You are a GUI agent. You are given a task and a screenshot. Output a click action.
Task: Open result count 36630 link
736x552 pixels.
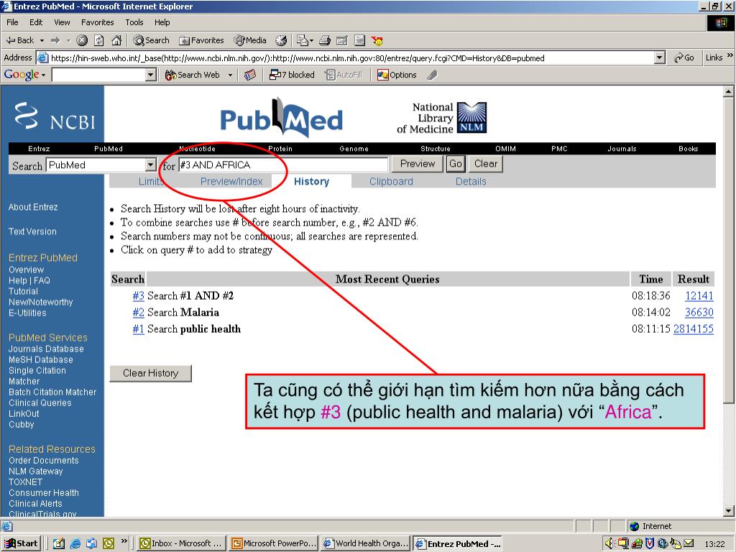pos(699,312)
